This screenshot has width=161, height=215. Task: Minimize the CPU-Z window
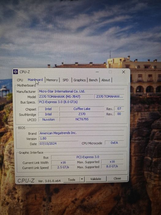[x=97, y=72]
